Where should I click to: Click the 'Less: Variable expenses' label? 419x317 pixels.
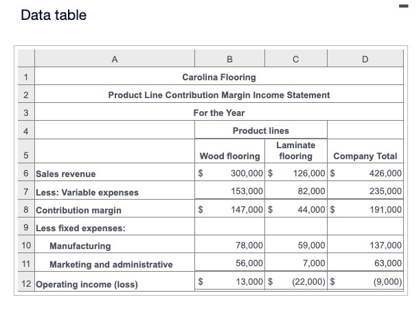[x=87, y=192]
